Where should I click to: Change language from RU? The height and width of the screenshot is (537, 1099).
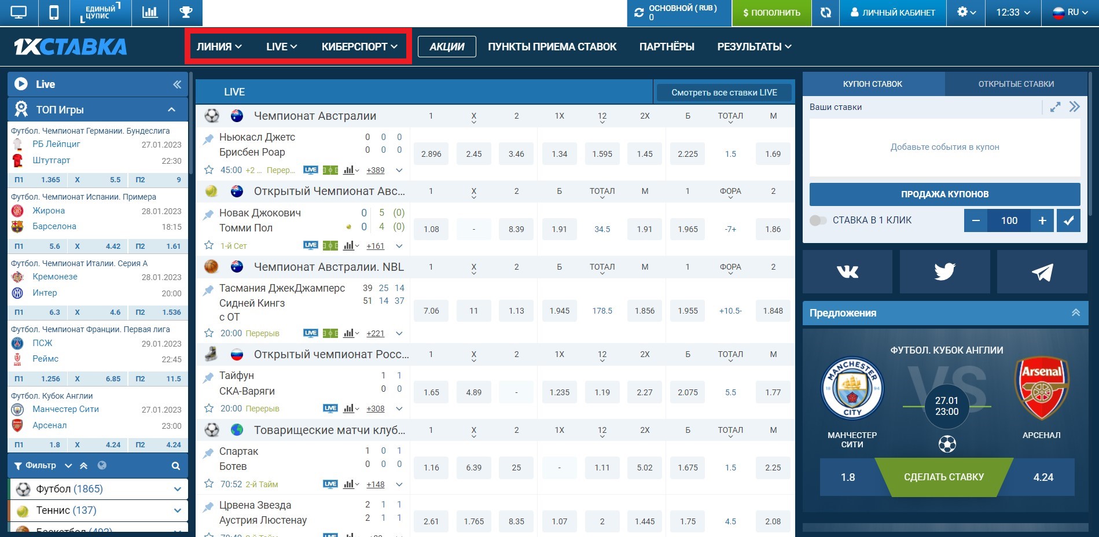1070,12
